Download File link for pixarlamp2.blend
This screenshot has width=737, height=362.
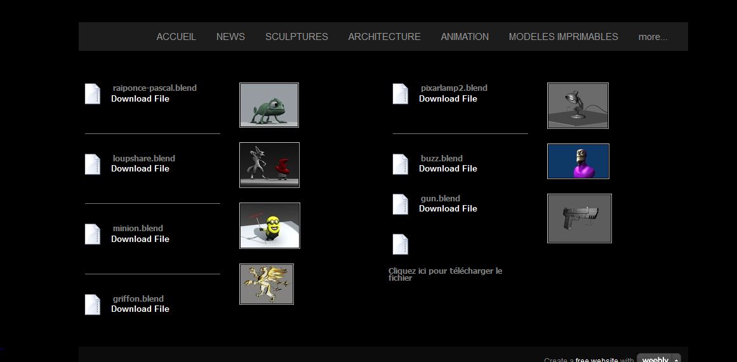pyautogui.click(x=448, y=98)
